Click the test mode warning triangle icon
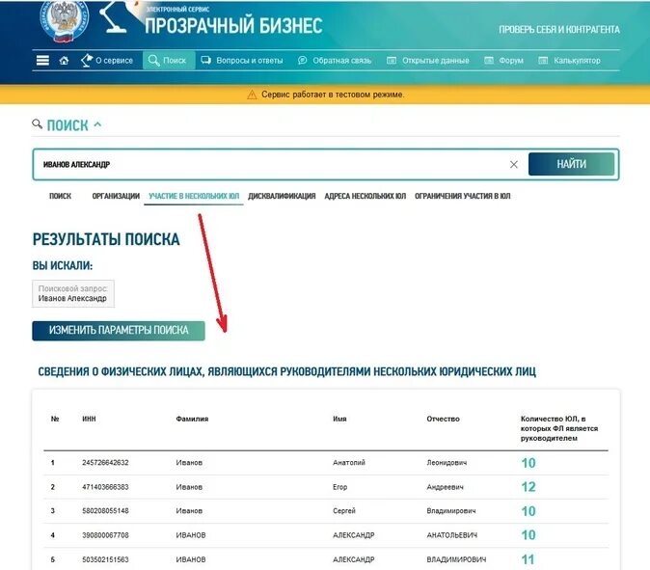Image resolution: width=650 pixels, height=570 pixels. [x=252, y=95]
